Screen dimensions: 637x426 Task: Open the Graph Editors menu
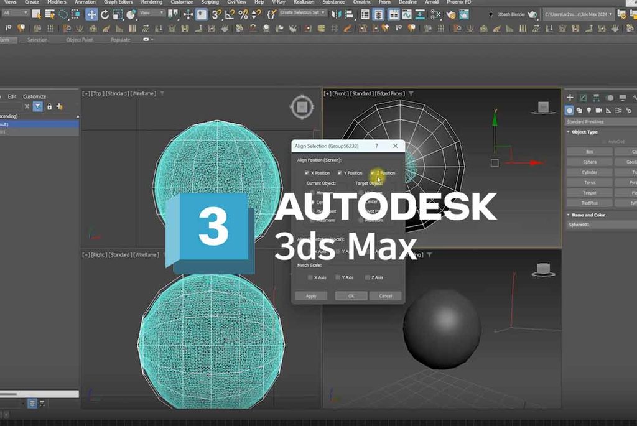click(118, 2)
